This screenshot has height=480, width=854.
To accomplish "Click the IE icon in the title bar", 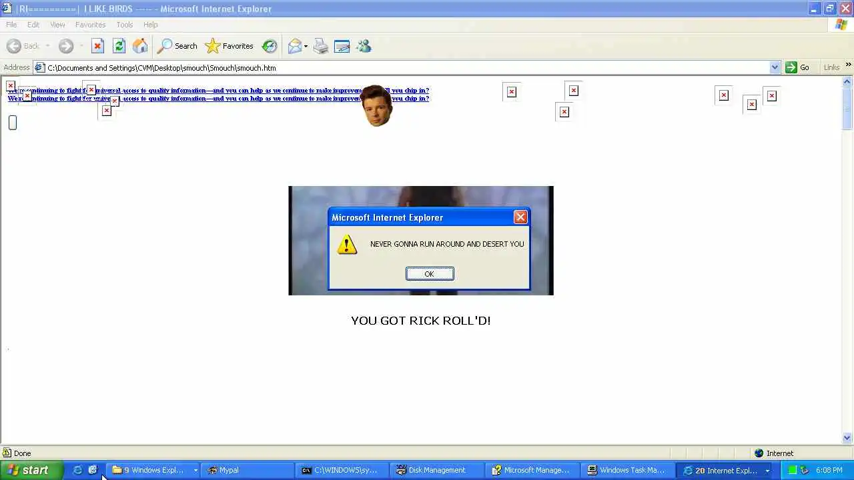I will (x=7, y=9).
